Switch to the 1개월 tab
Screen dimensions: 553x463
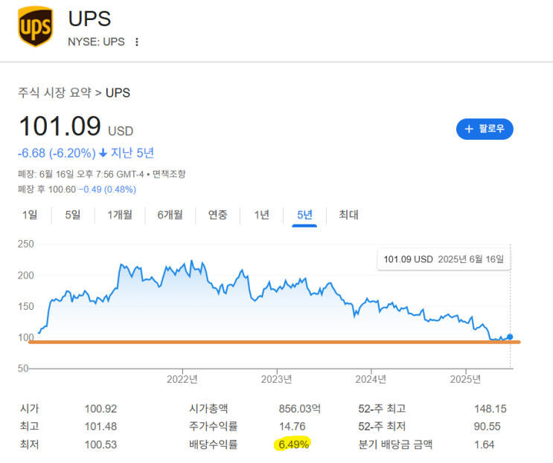click(120, 215)
